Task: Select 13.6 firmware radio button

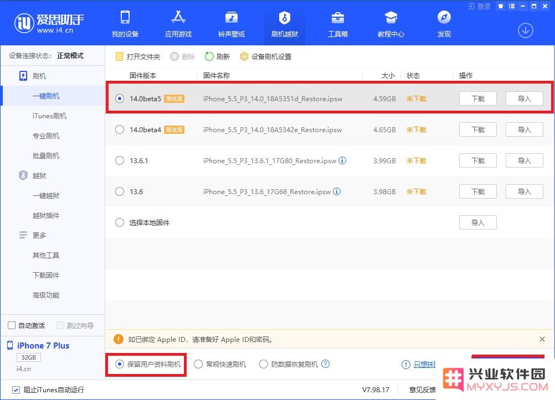Action: pyautogui.click(x=120, y=191)
